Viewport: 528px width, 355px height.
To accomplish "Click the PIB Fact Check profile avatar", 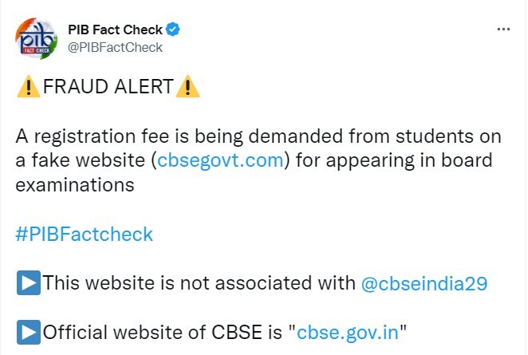I will pyautogui.click(x=36, y=38).
